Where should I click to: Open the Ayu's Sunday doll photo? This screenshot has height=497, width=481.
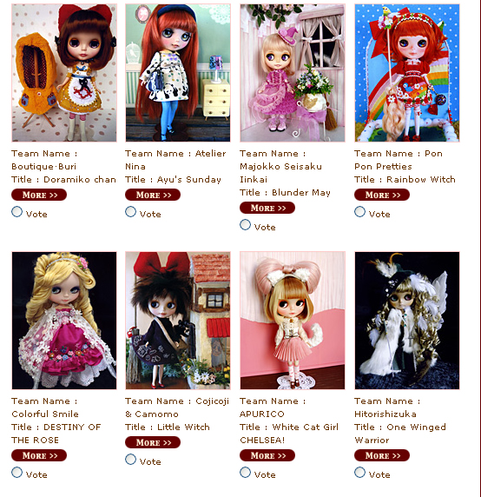[x=178, y=73]
